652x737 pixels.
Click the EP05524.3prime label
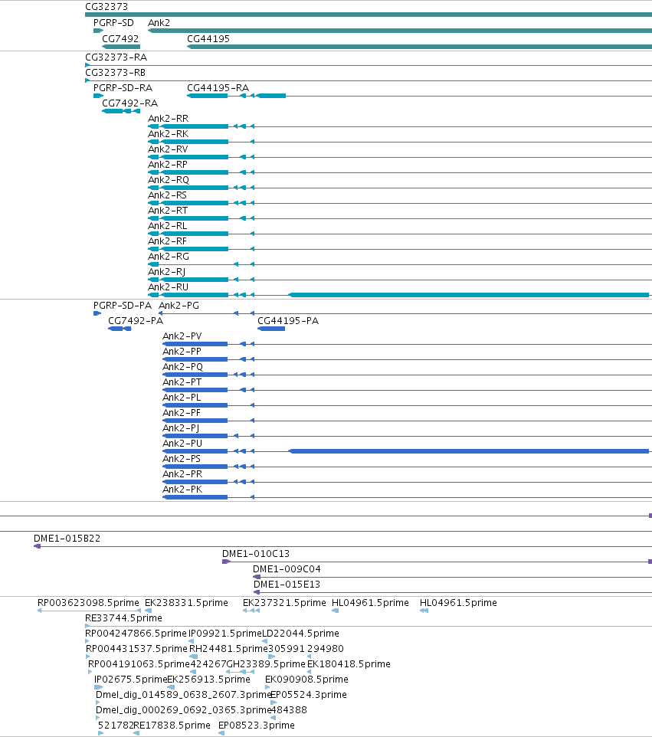click(x=309, y=694)
